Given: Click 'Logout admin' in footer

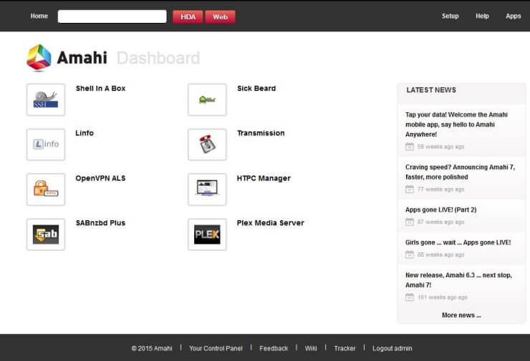Looking at the screenshot, I should (392, 348).
